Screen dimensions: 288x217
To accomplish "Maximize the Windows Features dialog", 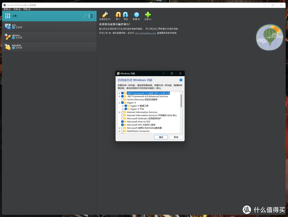I will pyautogui.click(x=172, y=73).
